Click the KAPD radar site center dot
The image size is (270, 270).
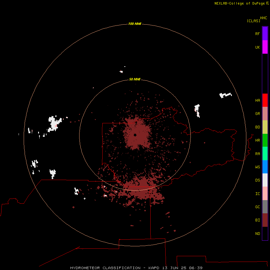[135, 135]
